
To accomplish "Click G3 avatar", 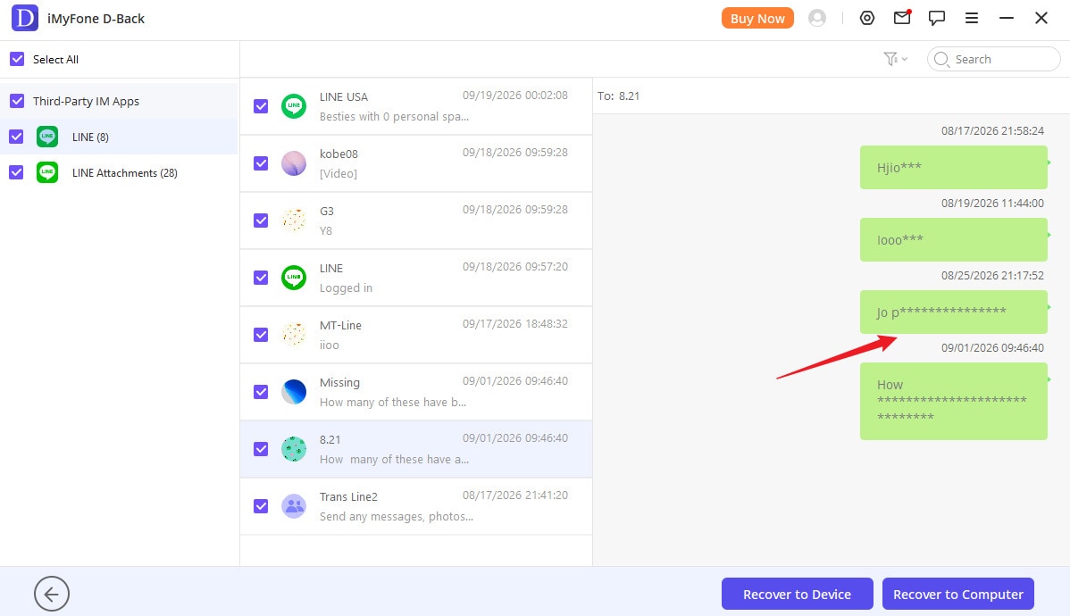I will pyautogui.click(x=294, y=221).
